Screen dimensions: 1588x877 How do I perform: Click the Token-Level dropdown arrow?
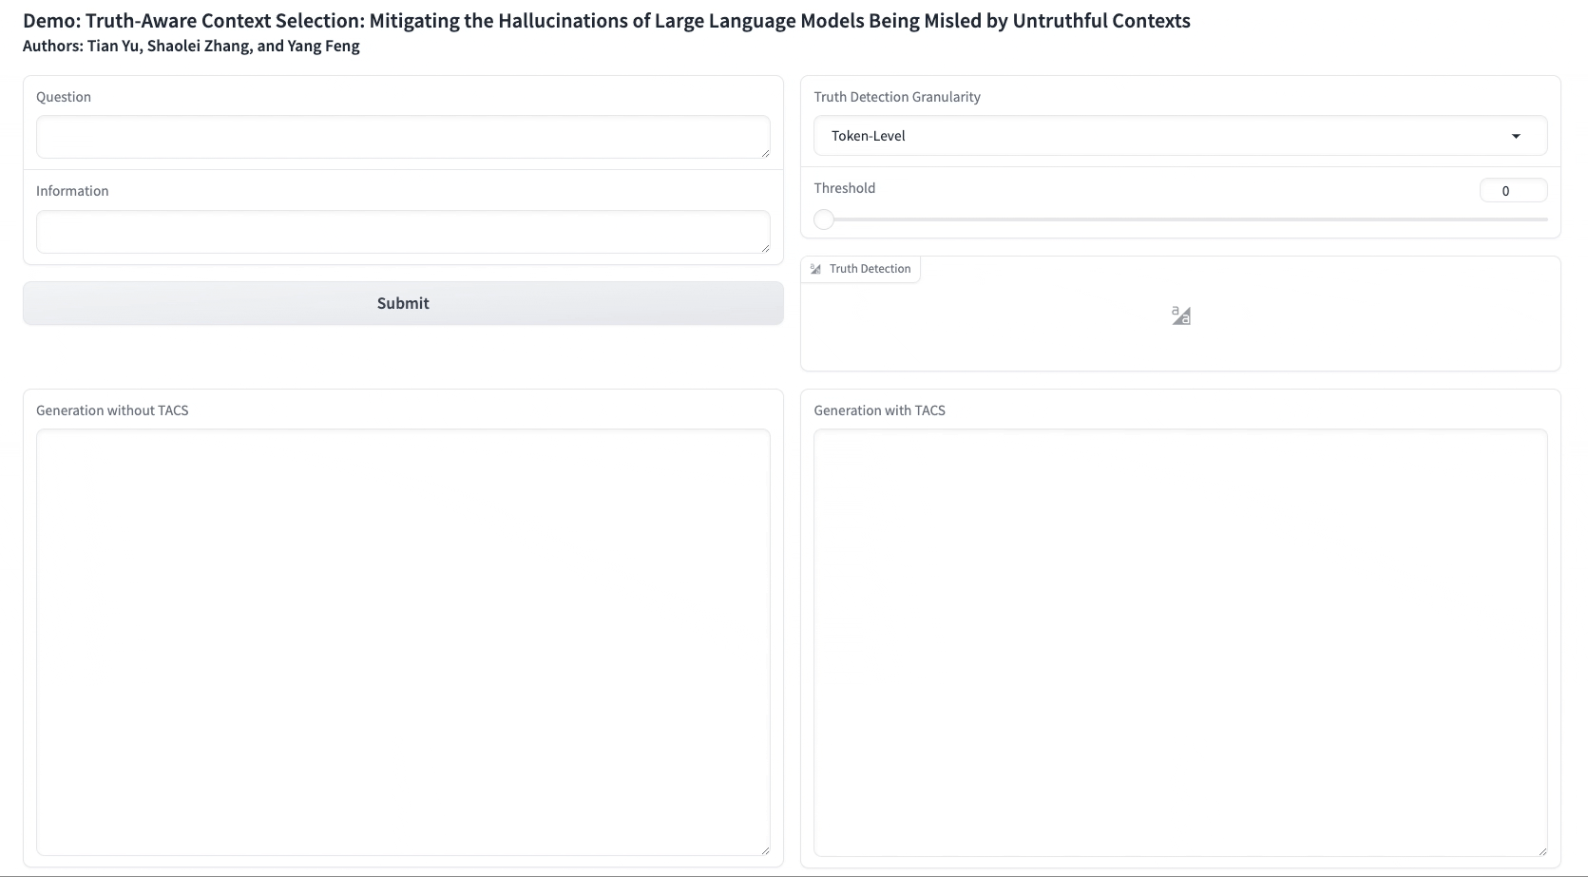click(x=1516, y=136)
